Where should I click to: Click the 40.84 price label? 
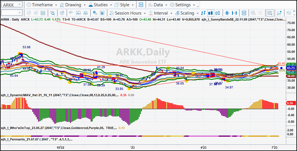pos(180,68)
